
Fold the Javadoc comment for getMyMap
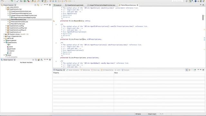(x=56, y=61)
